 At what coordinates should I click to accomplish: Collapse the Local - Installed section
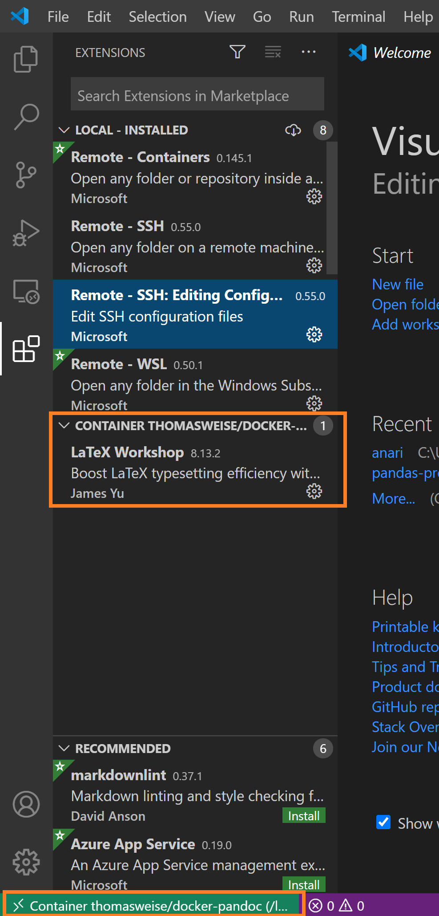coord(64,130)
